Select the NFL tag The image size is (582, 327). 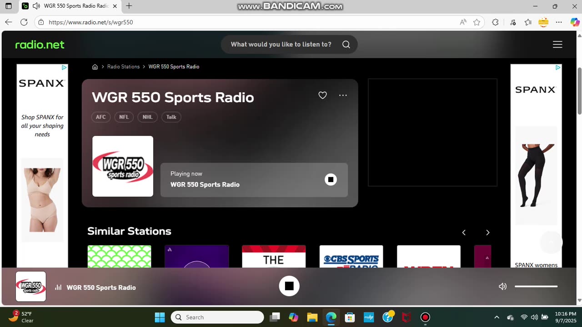coord(124,117)
